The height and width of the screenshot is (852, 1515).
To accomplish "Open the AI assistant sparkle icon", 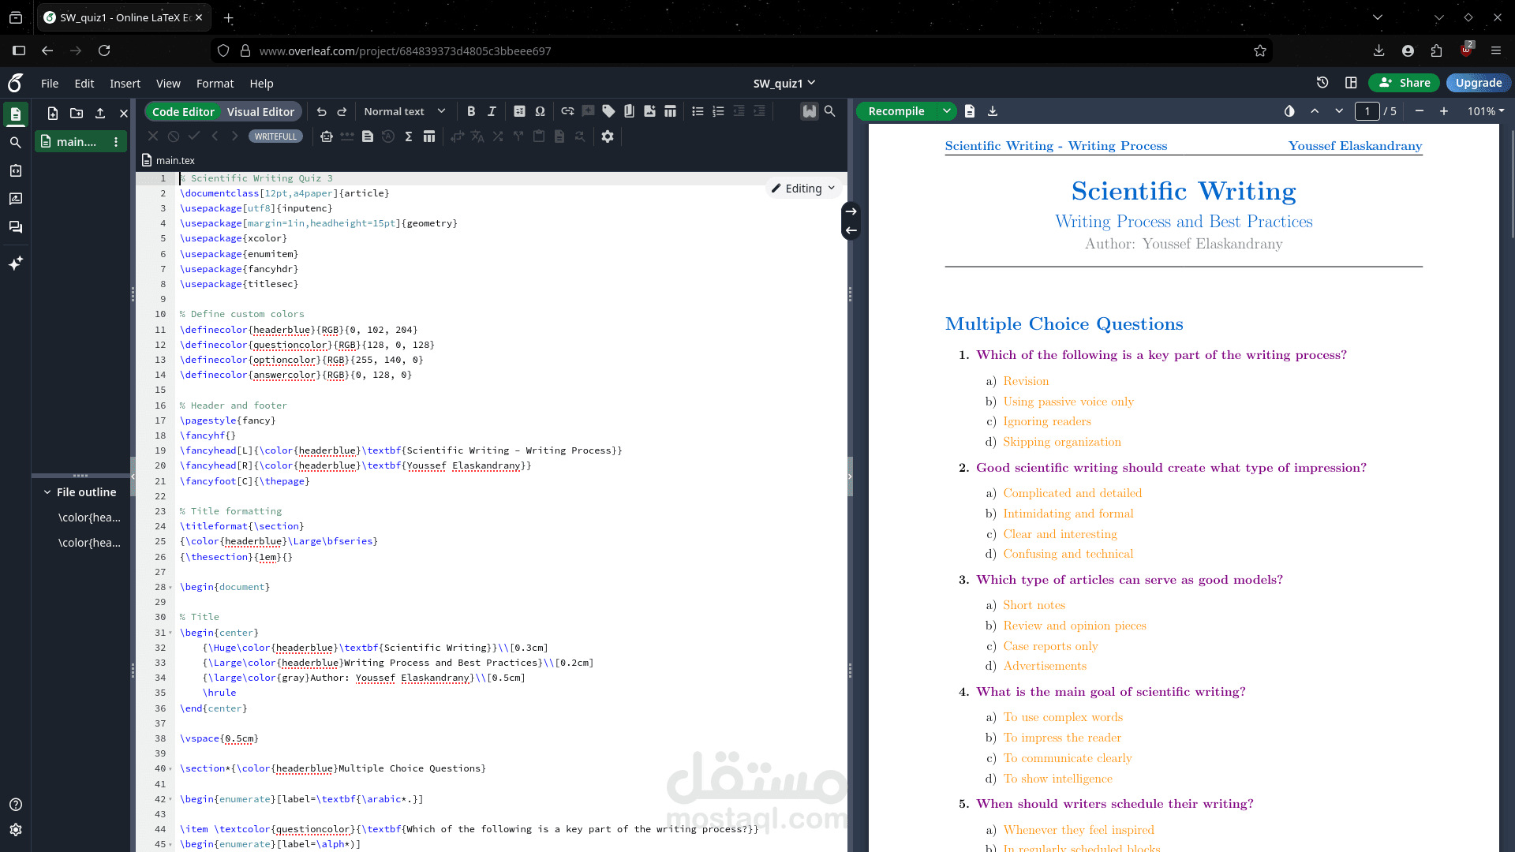I will click(15, 263).
